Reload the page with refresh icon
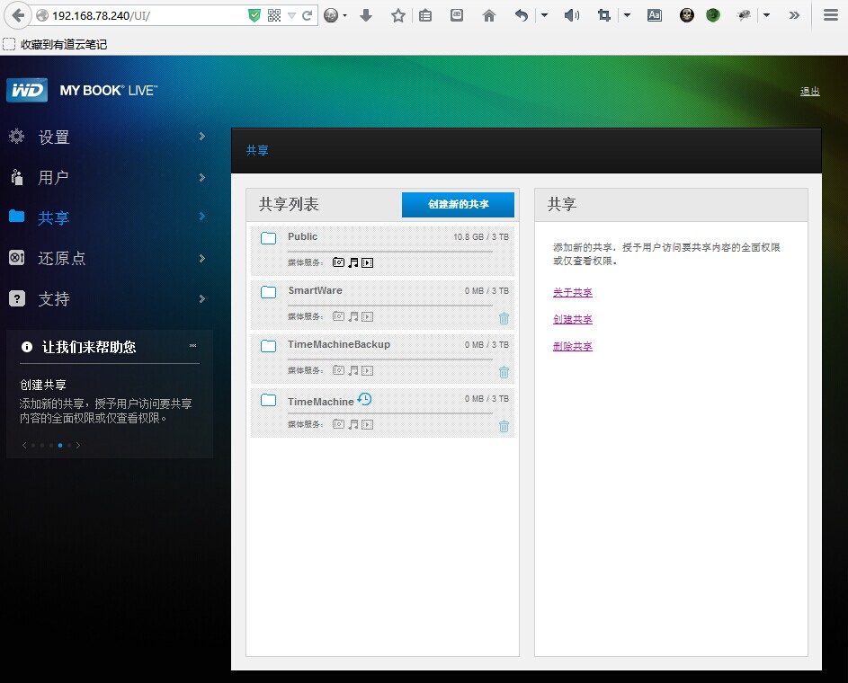 coord(308,15)
